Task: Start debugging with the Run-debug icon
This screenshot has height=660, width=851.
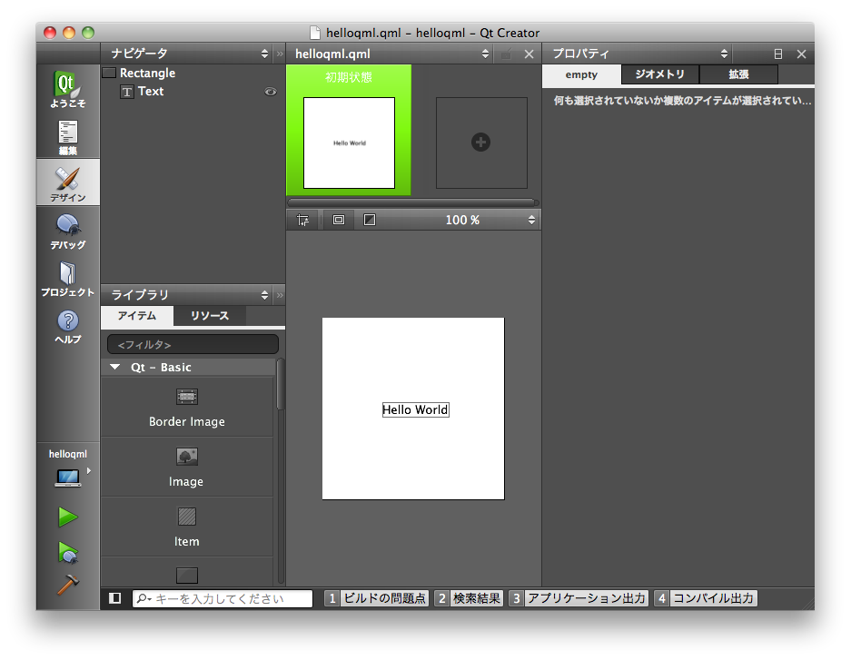Action: (x=68, y=551)
